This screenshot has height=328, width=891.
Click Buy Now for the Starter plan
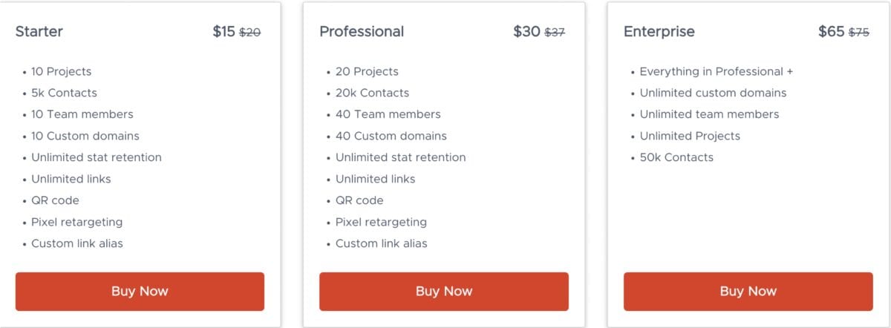(x=140, y=291)
